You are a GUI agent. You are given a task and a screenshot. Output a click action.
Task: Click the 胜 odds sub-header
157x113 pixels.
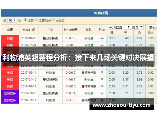[112, 32]
